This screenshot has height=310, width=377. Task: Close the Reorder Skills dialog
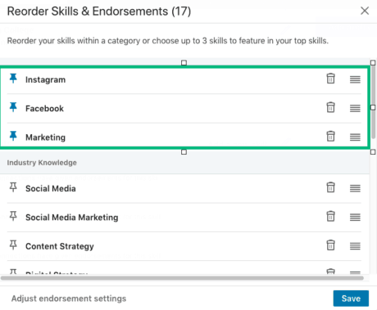pos(365,11)
